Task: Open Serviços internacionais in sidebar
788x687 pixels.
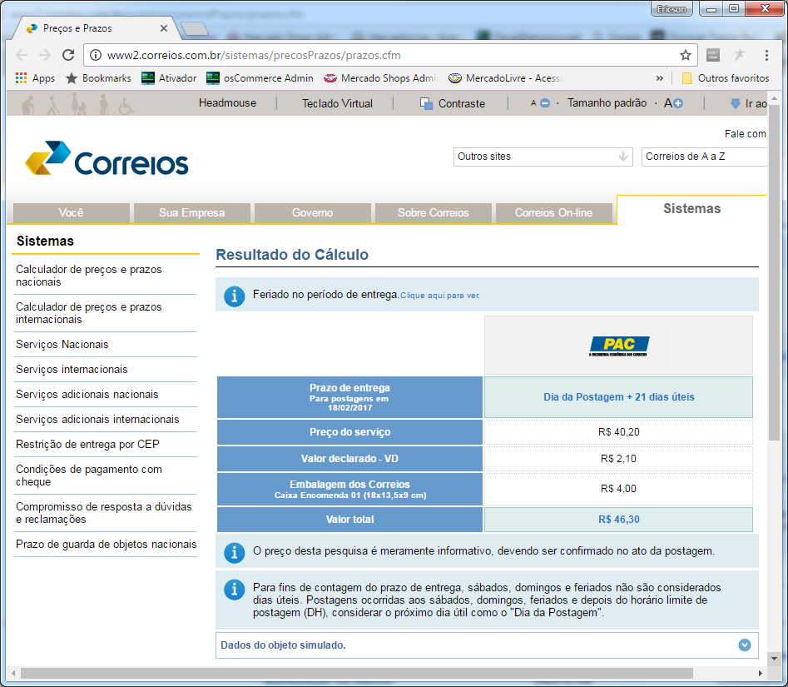Action: coord(72,370)
